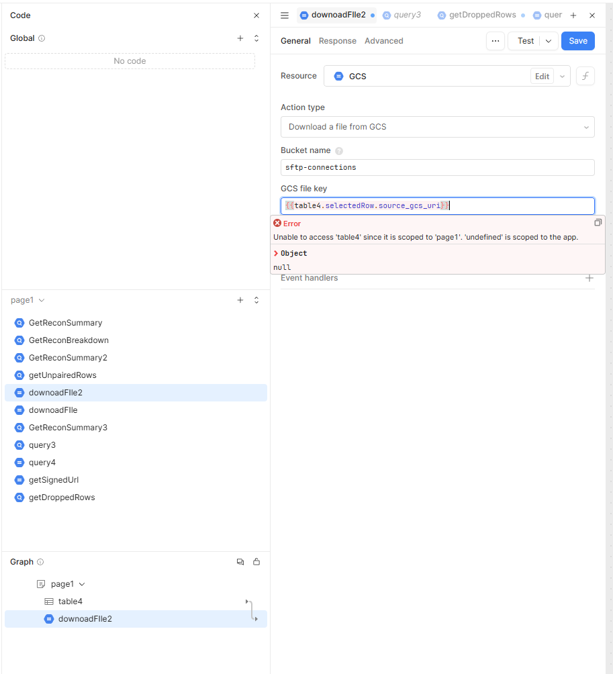This screenshot has width=613, height=674.
Task: Open the Test button dropdown arrow
Action: click(x=549, y=41)
